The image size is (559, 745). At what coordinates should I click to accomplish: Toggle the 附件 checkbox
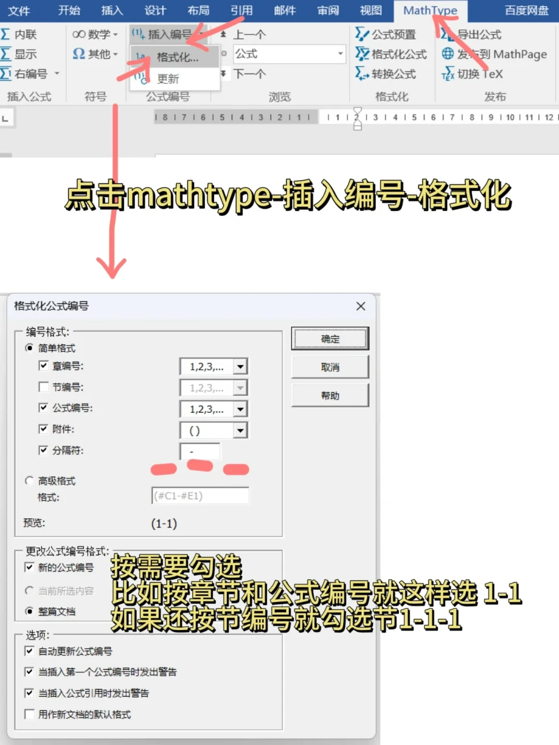pos(43,428)
